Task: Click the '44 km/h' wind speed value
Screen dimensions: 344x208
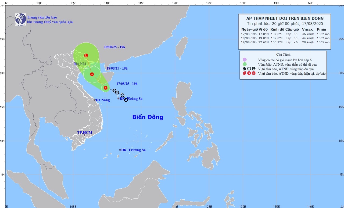Action: 308,38
